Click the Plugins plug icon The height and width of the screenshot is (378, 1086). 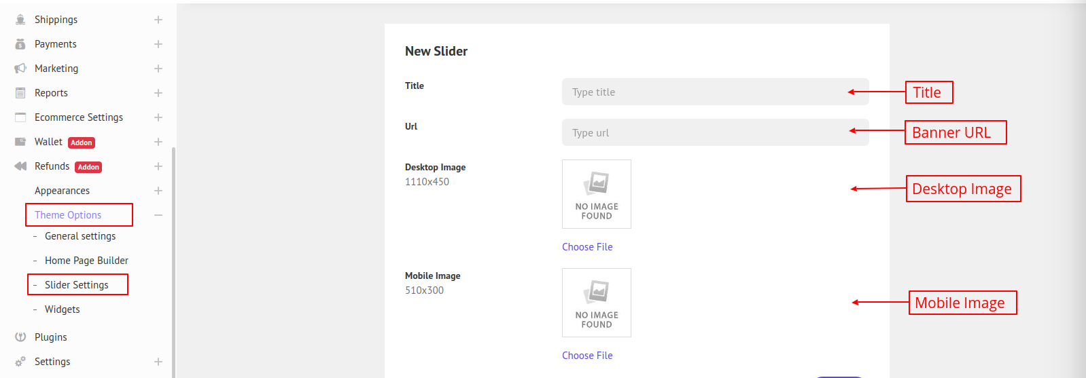[20, 337]
